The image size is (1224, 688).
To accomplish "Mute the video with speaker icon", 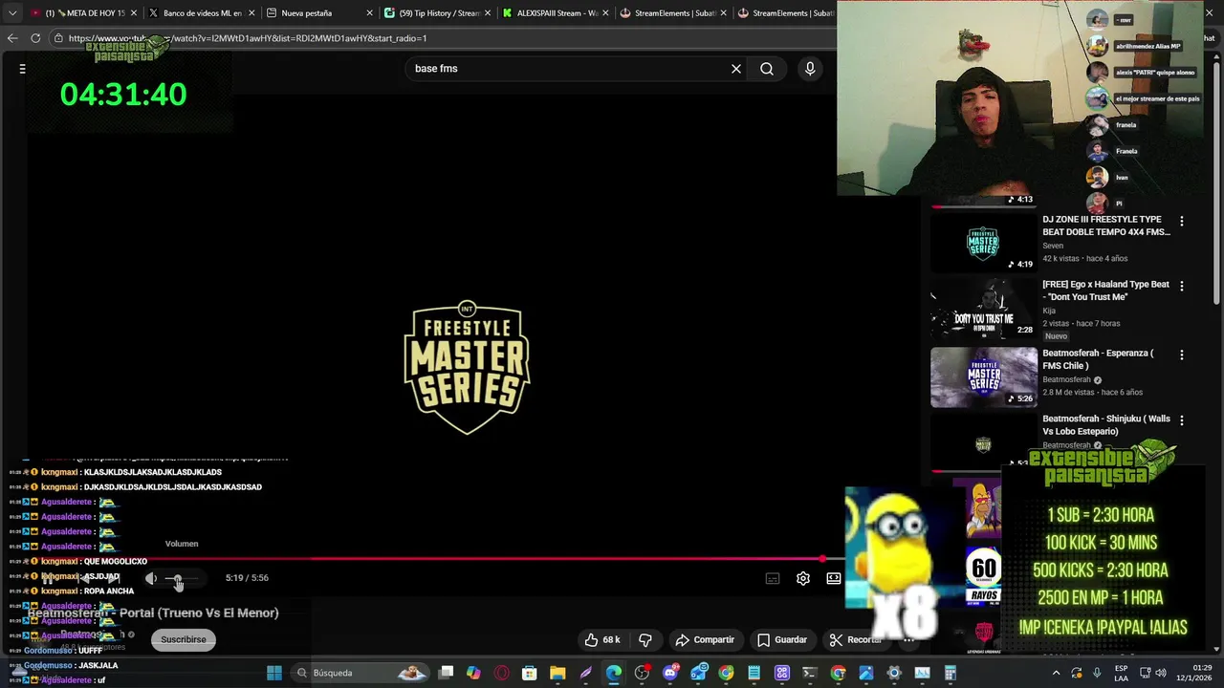I will coord(151,578).
